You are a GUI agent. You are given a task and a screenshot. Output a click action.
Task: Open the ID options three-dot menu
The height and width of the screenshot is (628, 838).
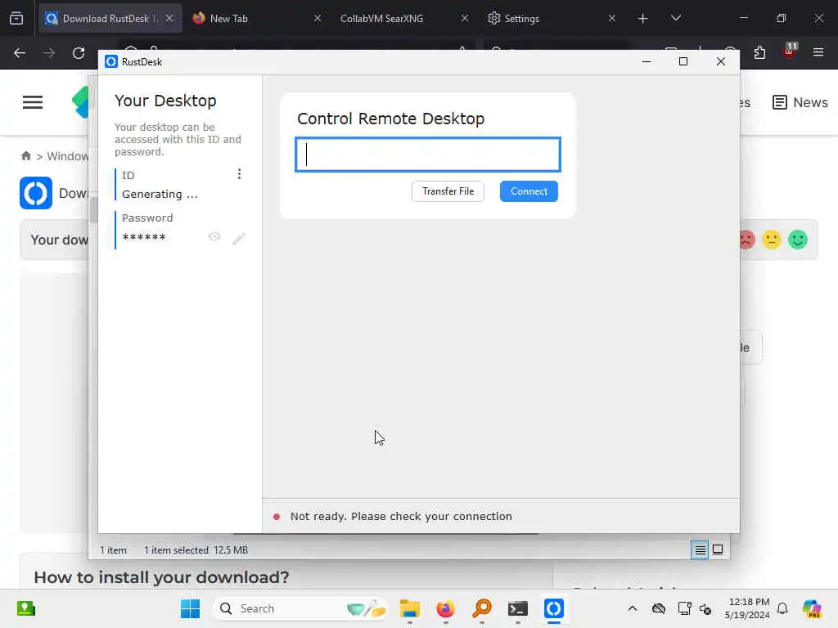click(x=239, y=174)
